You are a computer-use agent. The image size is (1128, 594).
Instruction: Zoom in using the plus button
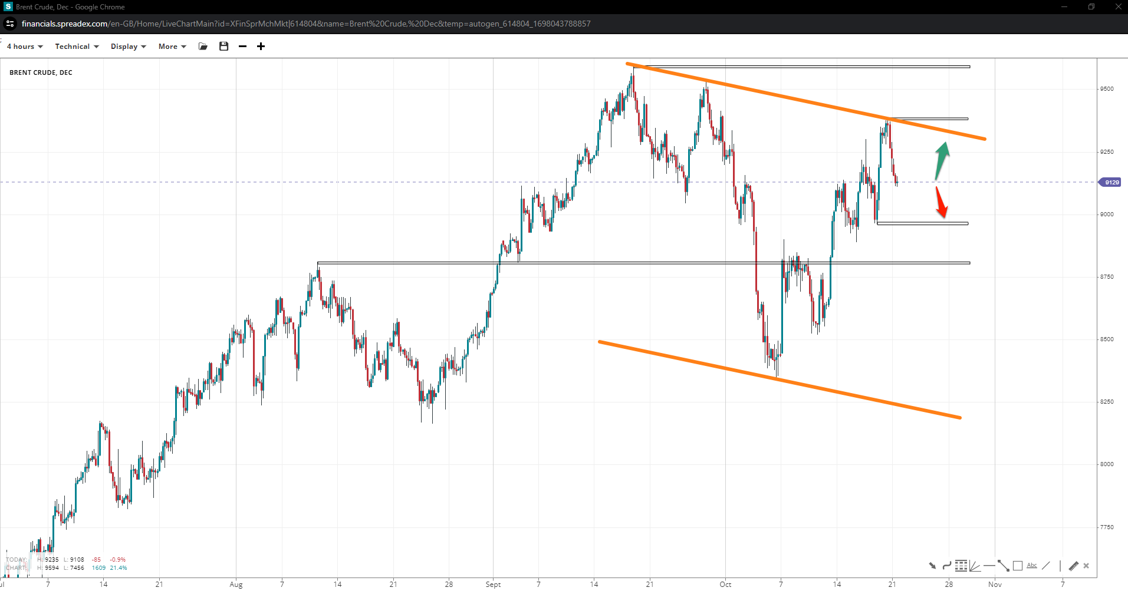coord(261,47)
